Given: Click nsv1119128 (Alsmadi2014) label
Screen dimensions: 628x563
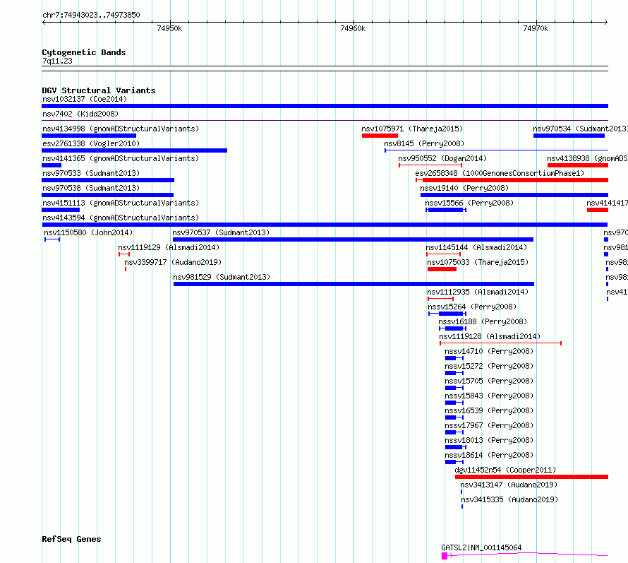Looking at the screenshot, I should coord(490,336).
